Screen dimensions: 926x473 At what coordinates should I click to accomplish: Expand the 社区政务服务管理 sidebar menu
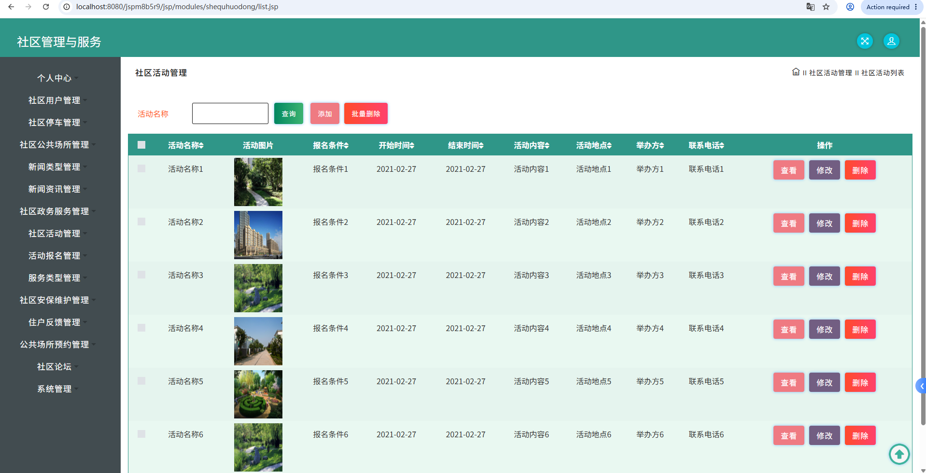coord(57,211)
